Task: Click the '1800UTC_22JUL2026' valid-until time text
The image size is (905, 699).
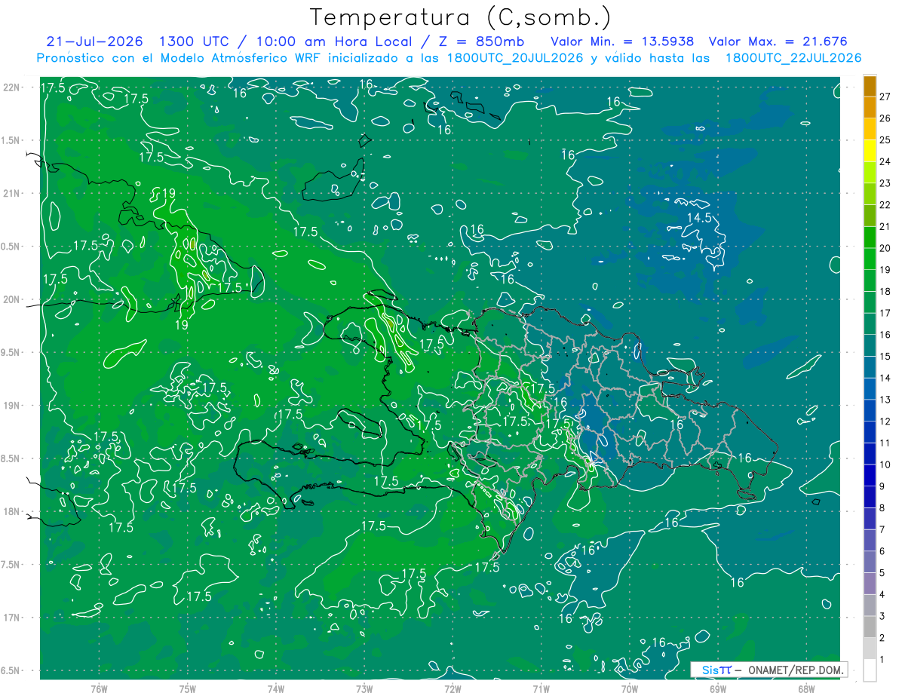Action: [x=793, y=58]
